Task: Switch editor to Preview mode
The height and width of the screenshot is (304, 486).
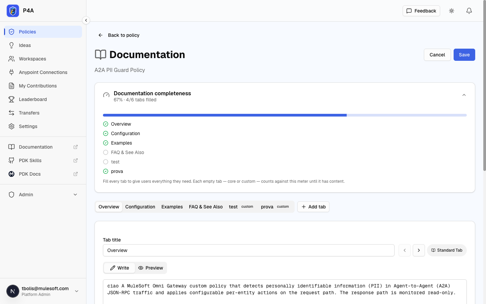Action: pos(151,268)
